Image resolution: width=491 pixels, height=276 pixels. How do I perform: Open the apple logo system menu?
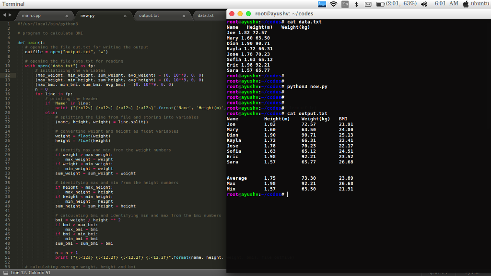pyautogui.click(x=465, y=4)
